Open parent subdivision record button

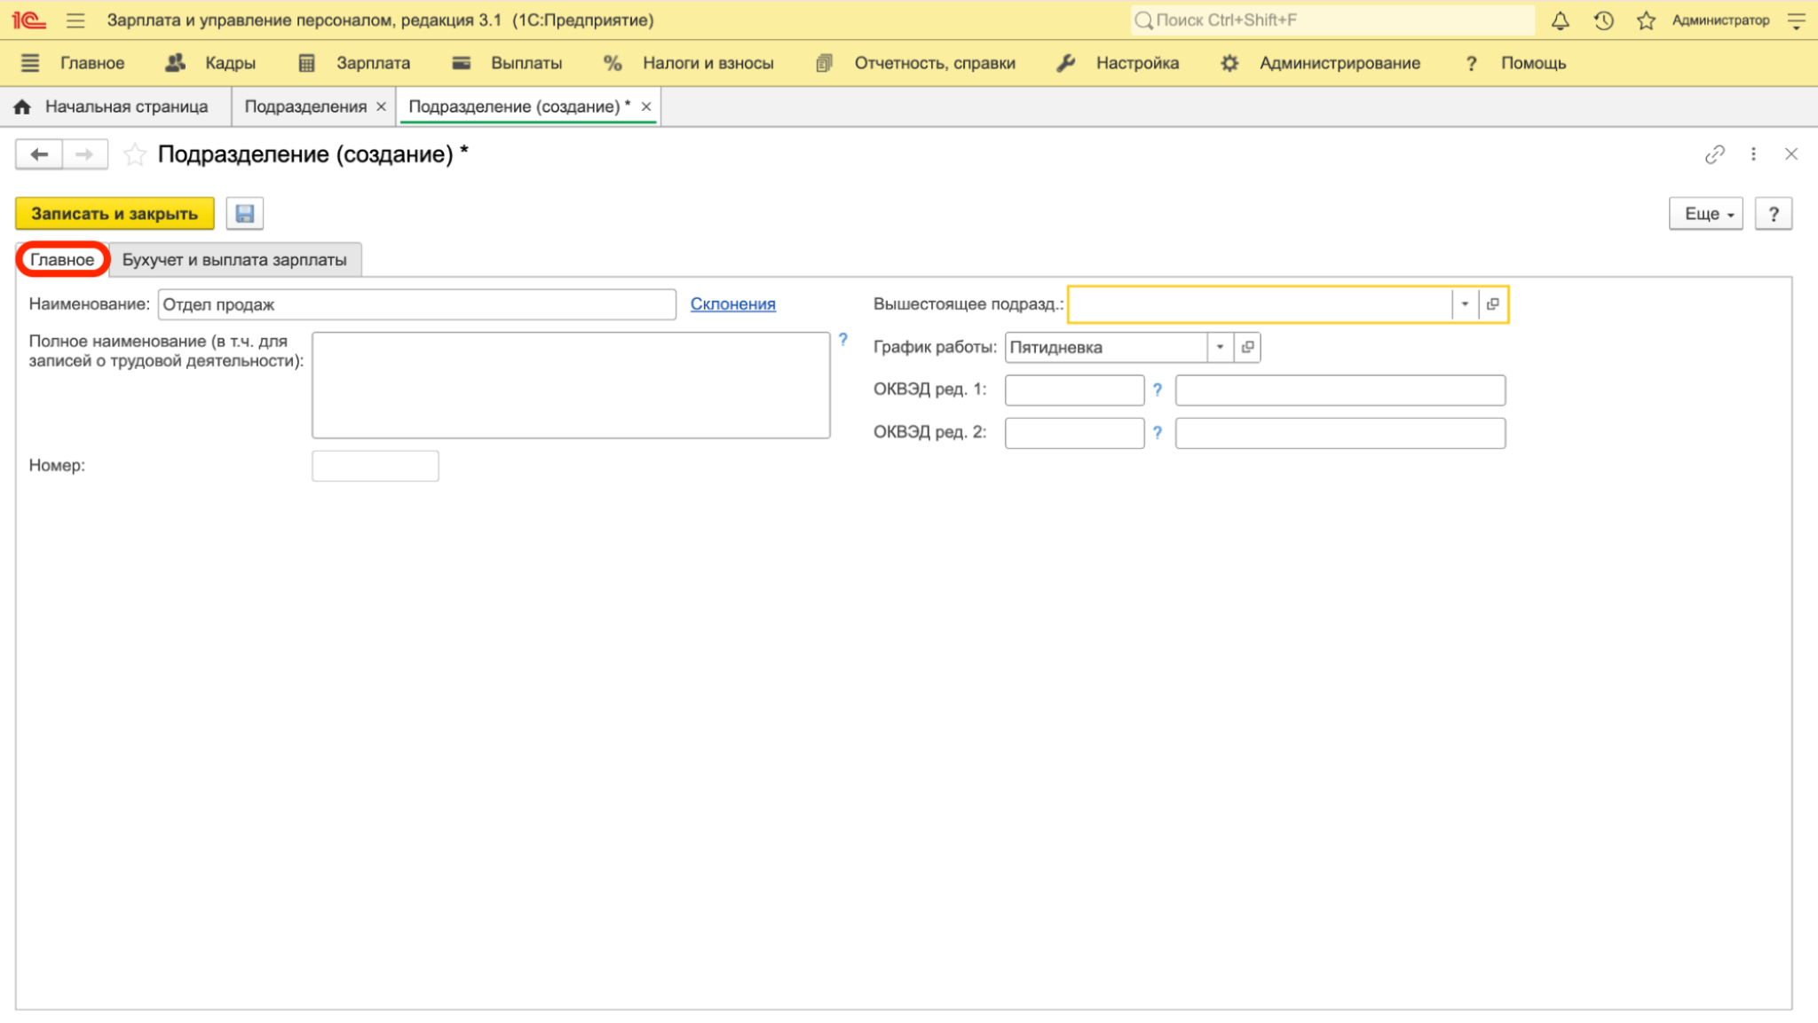1493,304
